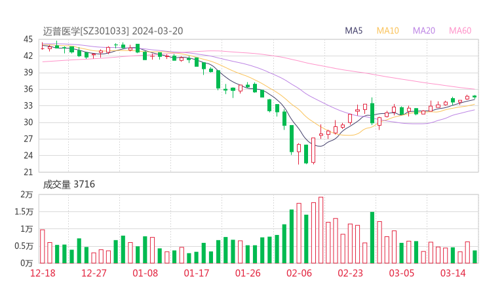Click the long red candlestick at the price bottom
Image resolution: width=485 pixels, height=288 pixels.
click(313, 151)
